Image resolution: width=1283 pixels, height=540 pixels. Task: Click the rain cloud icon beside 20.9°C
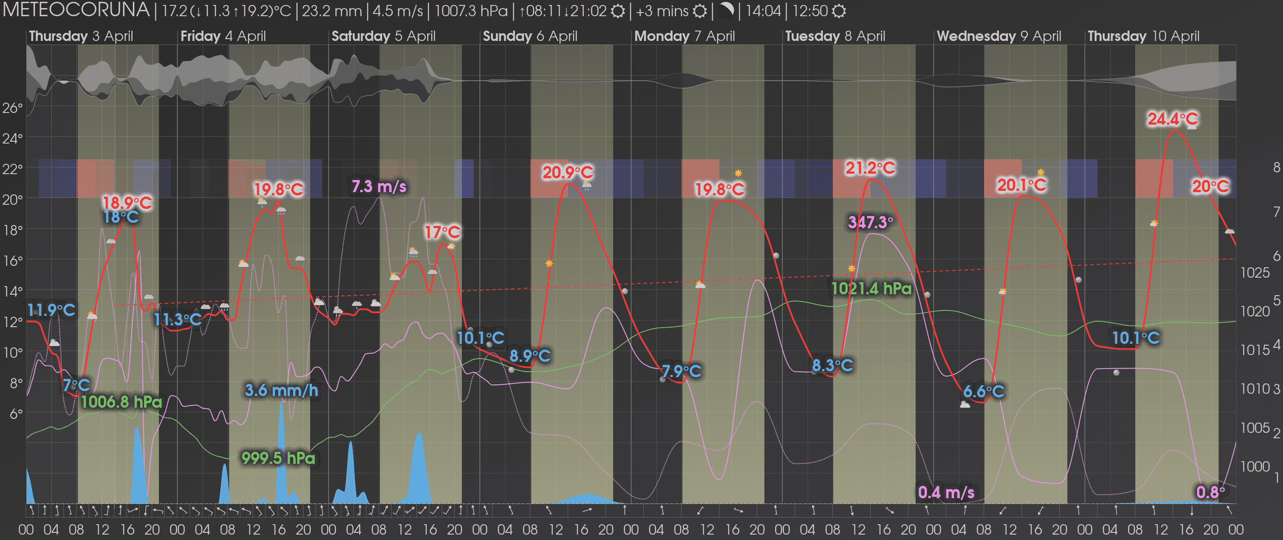[x=587, y=186]
